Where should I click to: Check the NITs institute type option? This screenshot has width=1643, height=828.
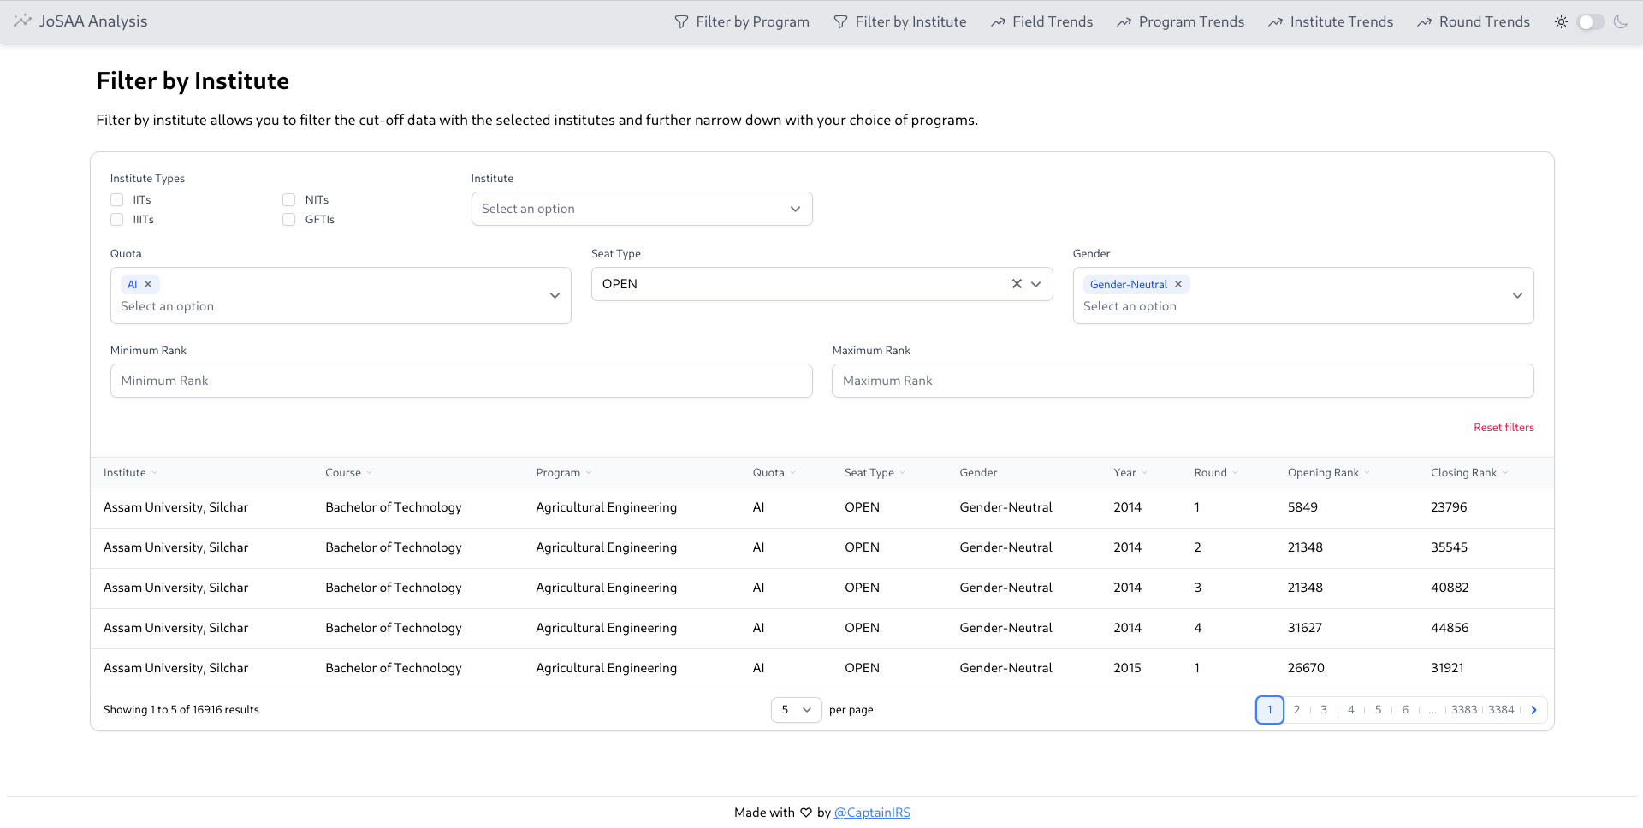click(x=288, y=199)
